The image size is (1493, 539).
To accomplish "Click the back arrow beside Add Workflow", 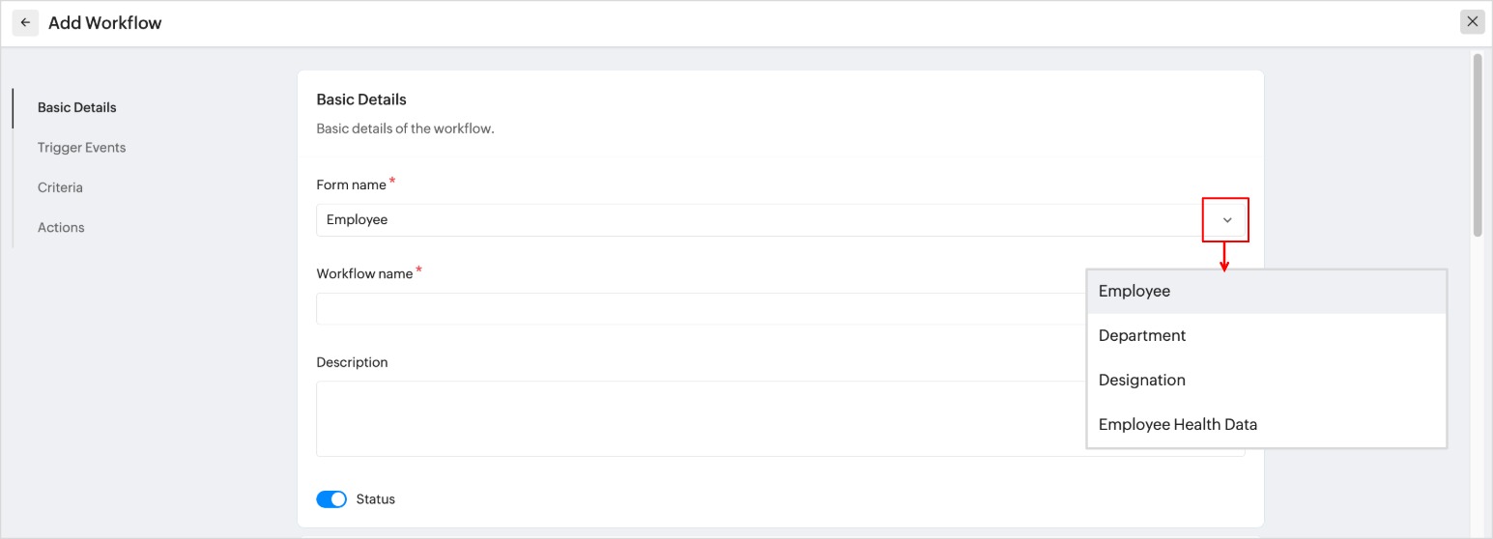I will (25, 23).
